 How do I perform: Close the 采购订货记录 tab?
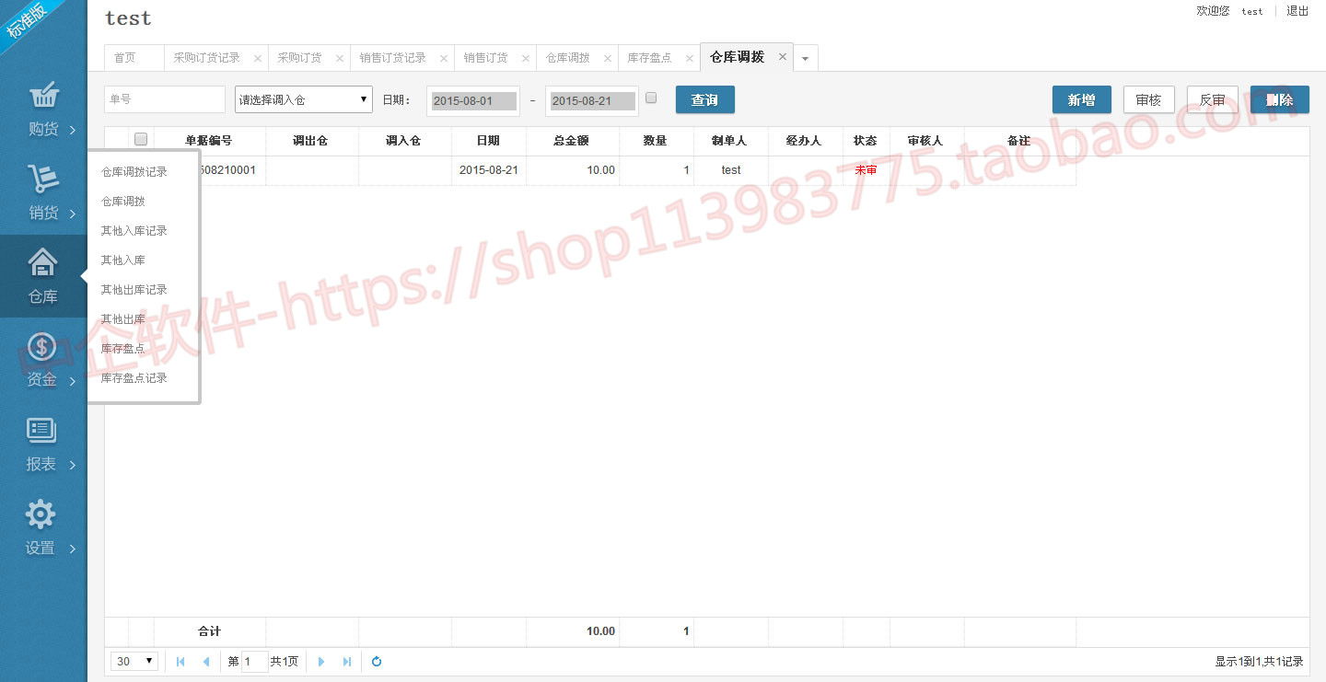pos(258,58)
